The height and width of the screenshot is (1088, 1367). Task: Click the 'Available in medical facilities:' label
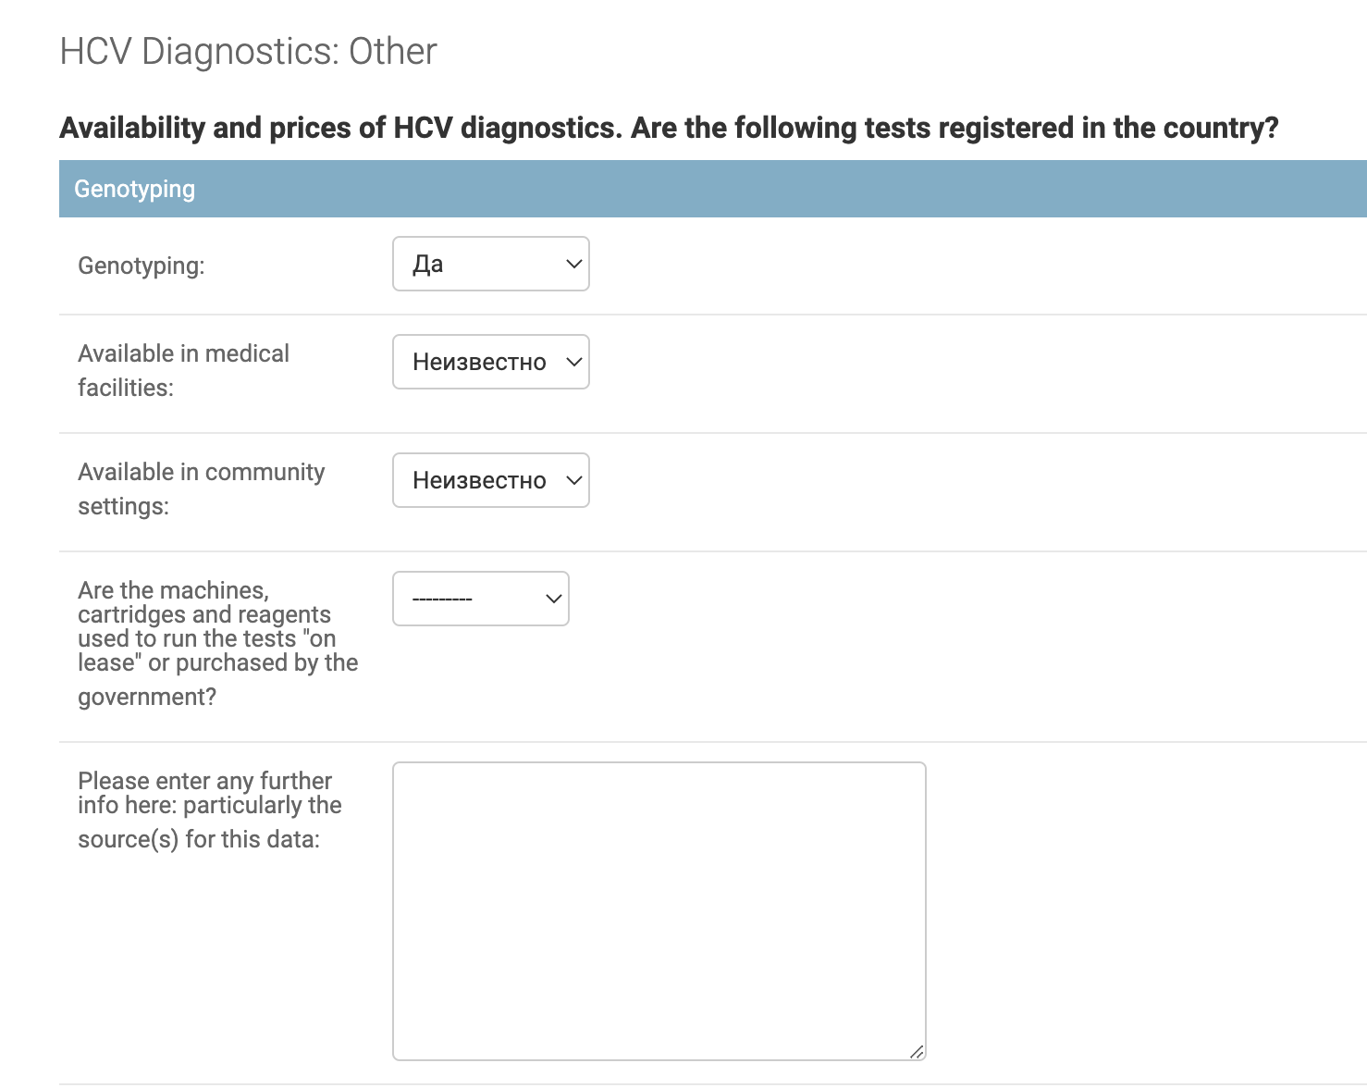[x=183, y=370]
